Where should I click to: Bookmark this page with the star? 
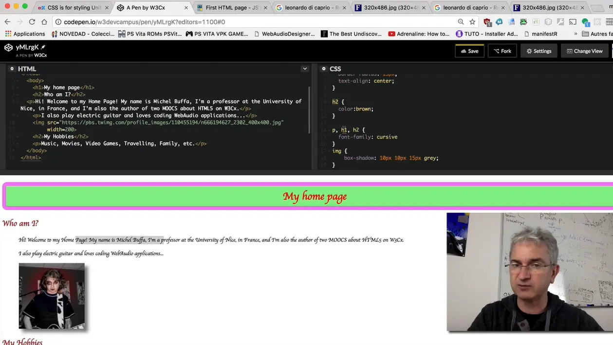point(472,22)
